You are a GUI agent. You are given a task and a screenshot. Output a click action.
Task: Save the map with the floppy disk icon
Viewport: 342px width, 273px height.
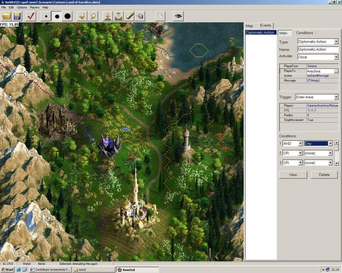(17, 16)
